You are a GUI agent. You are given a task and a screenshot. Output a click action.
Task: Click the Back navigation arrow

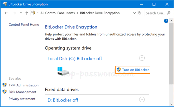[6, 13]
